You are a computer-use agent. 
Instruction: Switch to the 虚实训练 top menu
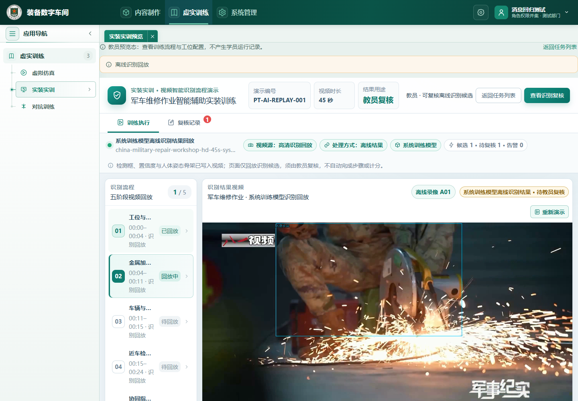point(189,12)
